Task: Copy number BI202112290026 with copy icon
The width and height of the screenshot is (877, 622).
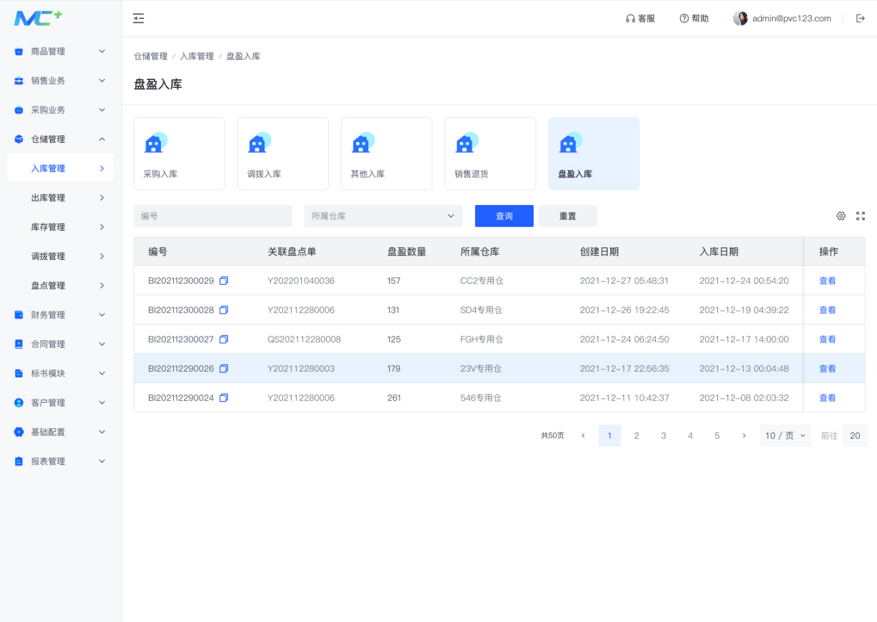Action: coord(224,368)
